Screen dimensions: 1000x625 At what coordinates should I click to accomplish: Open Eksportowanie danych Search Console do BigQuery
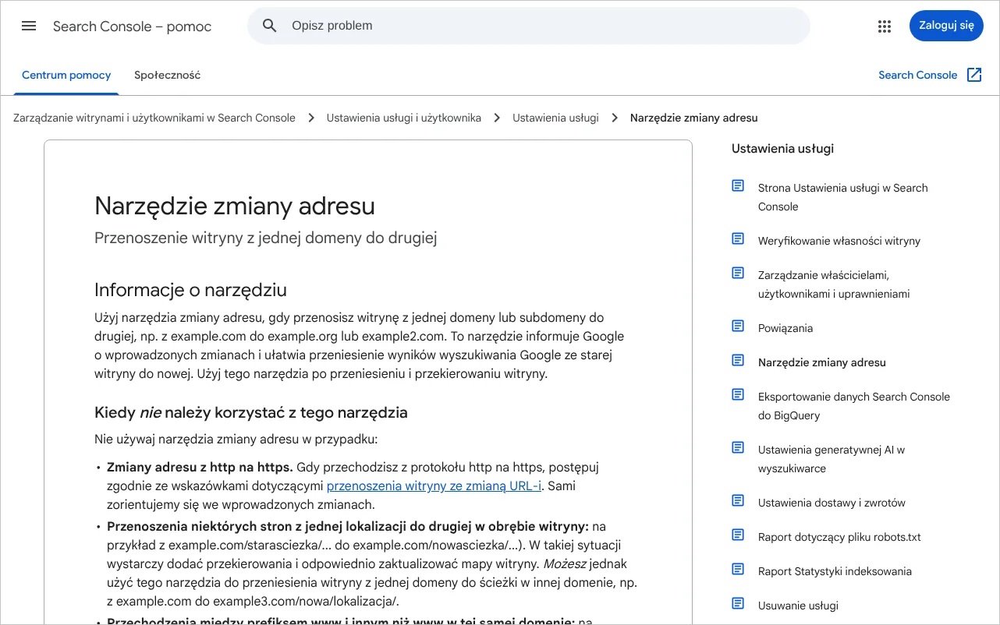click(854, 406)
